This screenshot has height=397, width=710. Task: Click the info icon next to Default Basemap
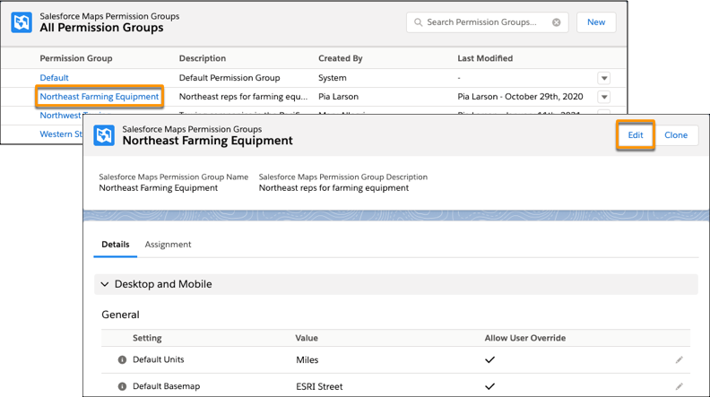(122, 386)
